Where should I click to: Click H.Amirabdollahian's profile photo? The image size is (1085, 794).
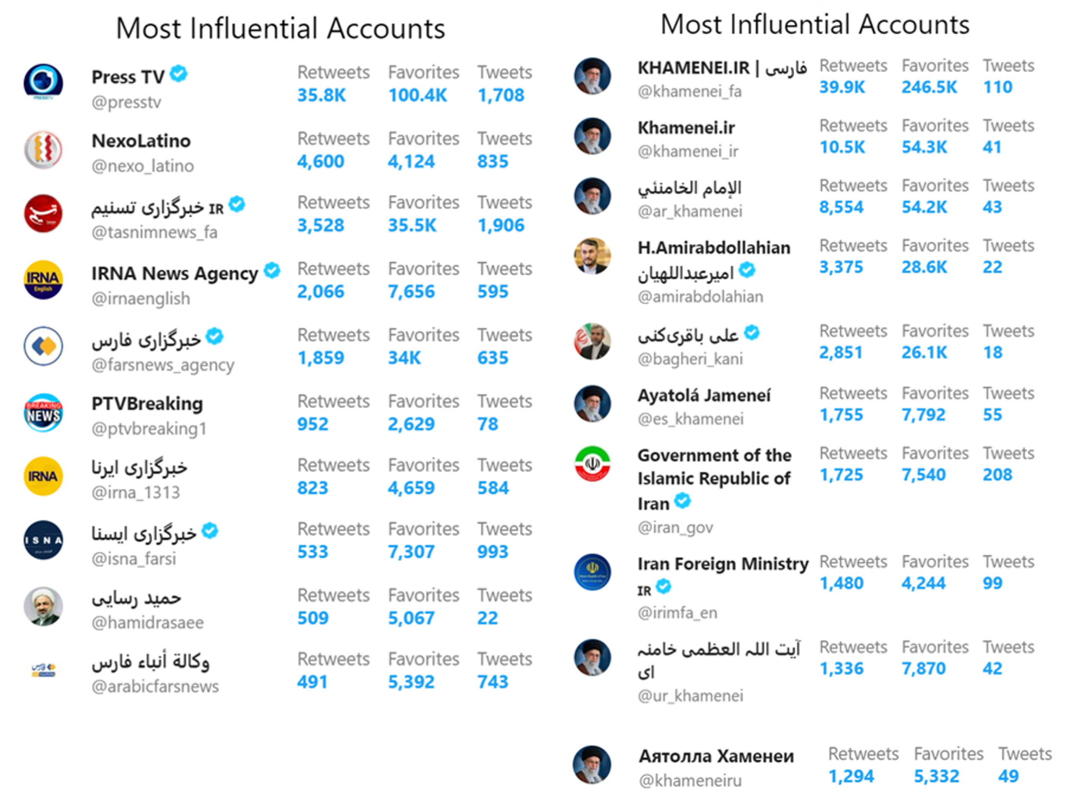(x=592, y=256)
